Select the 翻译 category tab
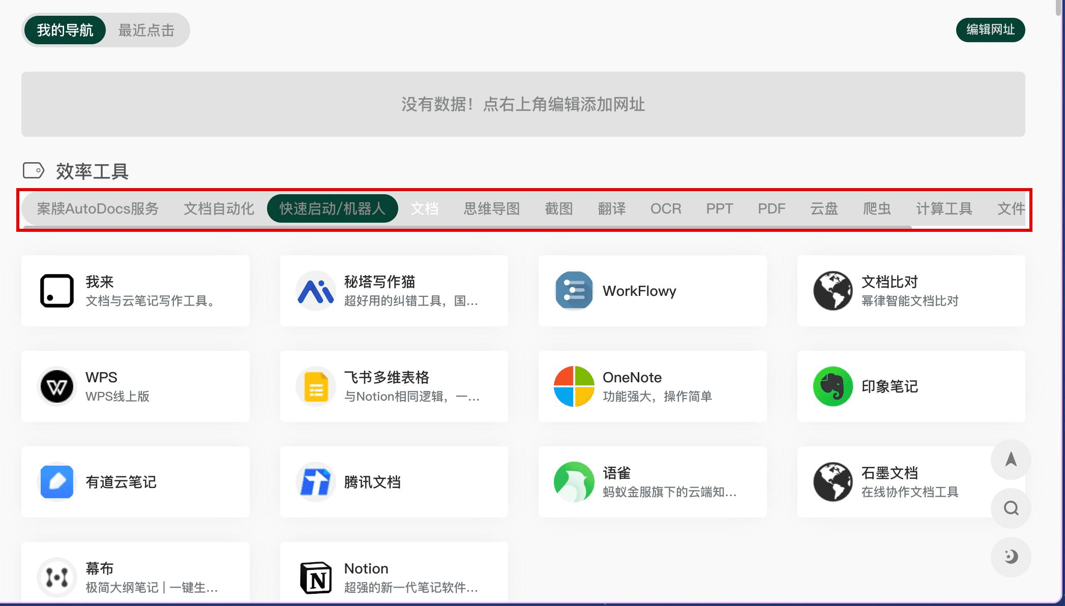The image size is (1065, 606). [612, 208]
